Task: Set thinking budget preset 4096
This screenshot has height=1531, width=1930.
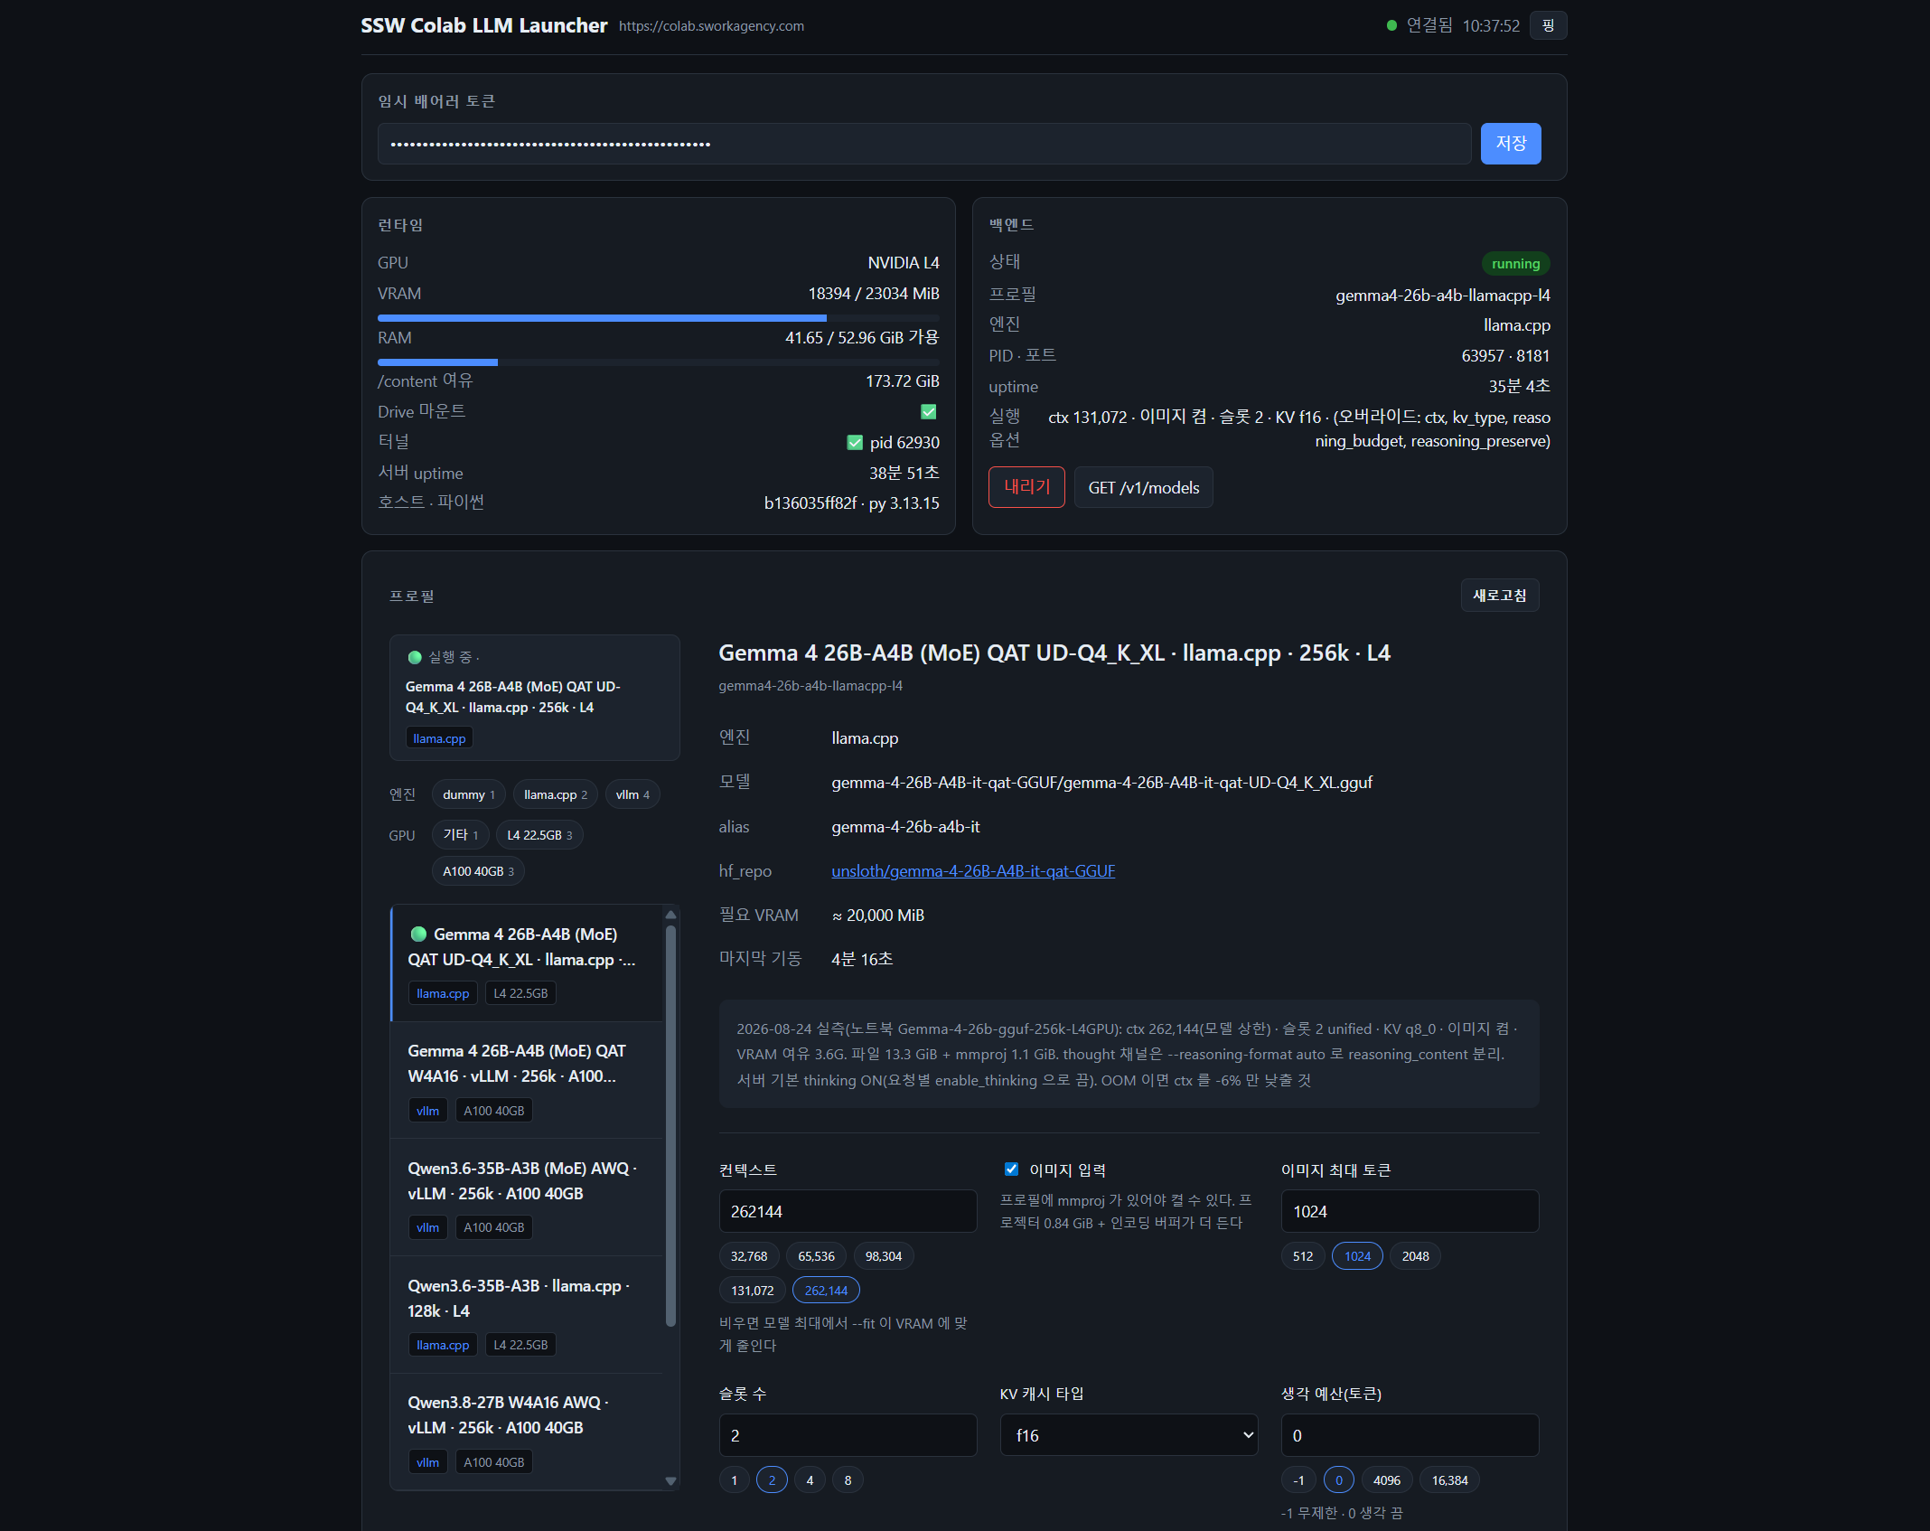Action: coord(1386,1480)
